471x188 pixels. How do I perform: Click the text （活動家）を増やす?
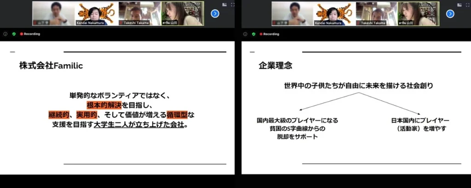[x=420, y=129]
